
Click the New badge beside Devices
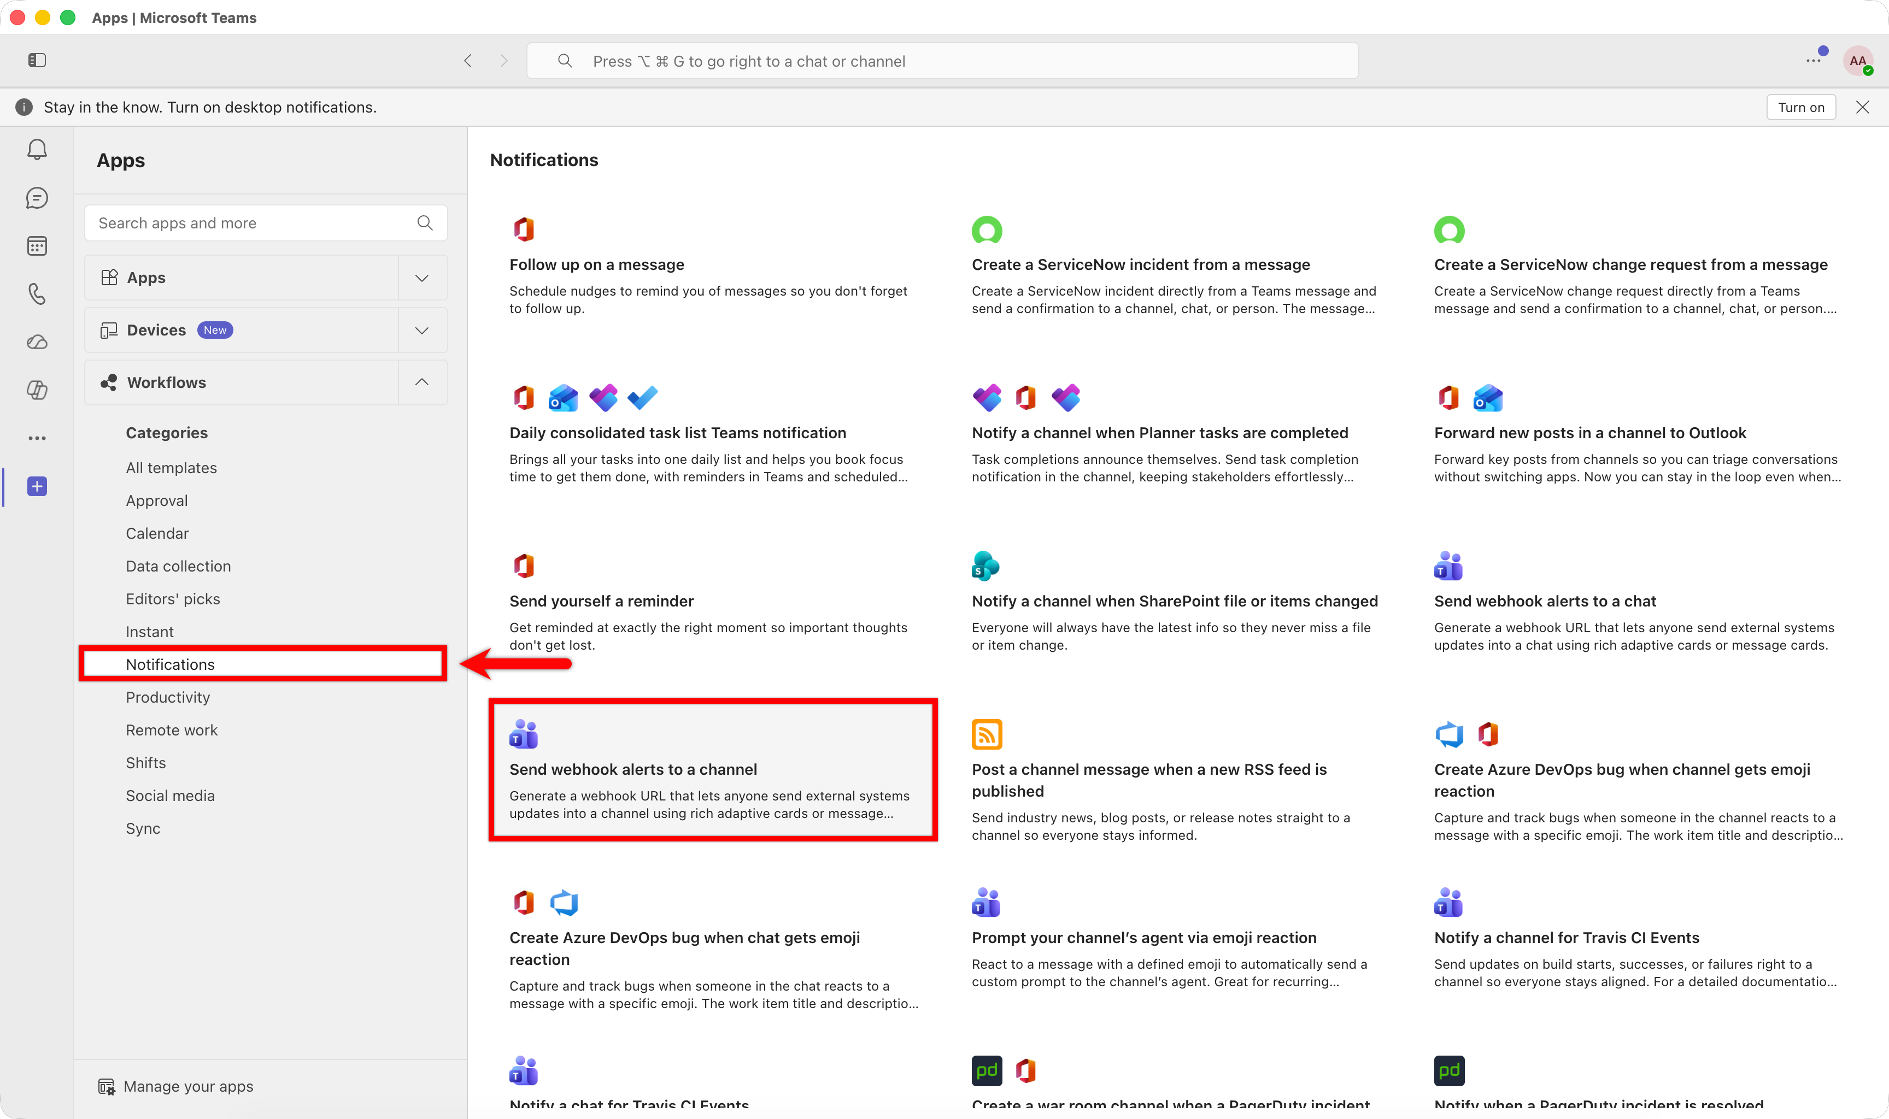(215, 330)
